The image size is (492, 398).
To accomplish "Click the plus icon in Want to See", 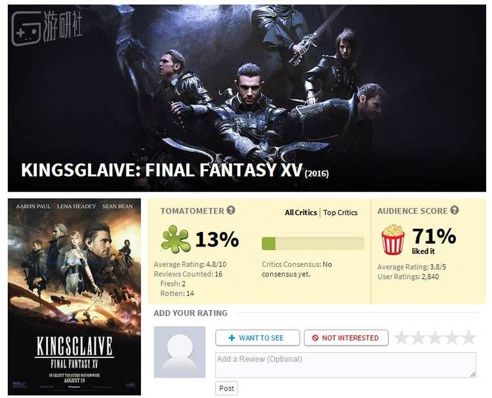I will [232, 338].
